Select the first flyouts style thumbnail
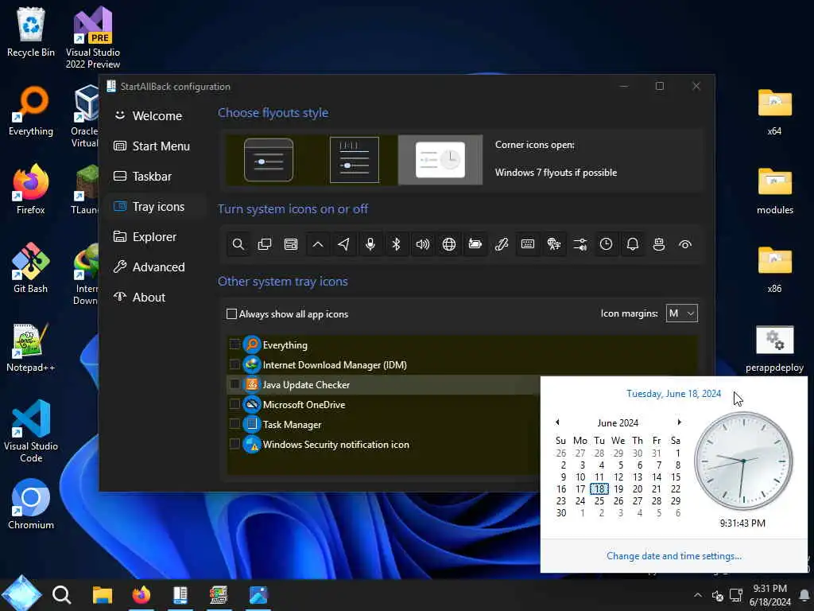The width and height of the screenshot is (814, 611). click(269, 159)
